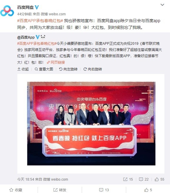Open original post comments showing 22
170x193 pixels.
144,179
